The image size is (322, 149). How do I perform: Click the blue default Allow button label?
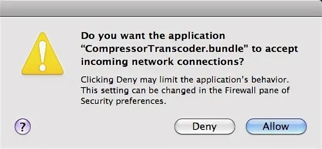(276, 126)
